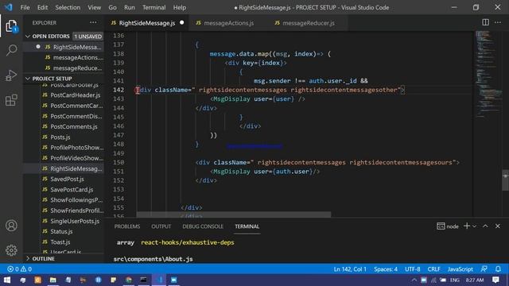Open the Manage gear icon

coord(11,250)
